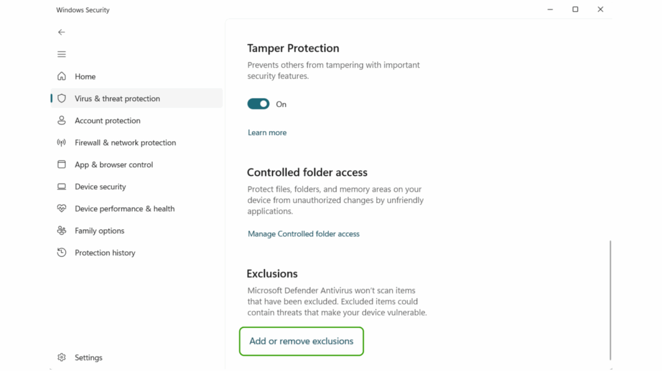The image size is (662, 372).
Task: Click the Settings gear icon
Action: click(62, 357)
